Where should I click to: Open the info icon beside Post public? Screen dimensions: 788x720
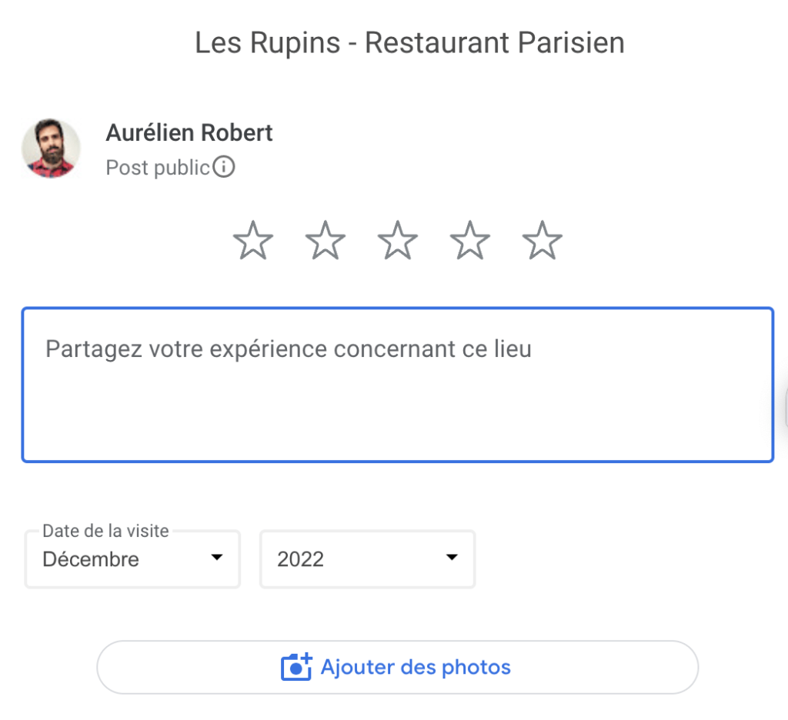coord(224,167)
